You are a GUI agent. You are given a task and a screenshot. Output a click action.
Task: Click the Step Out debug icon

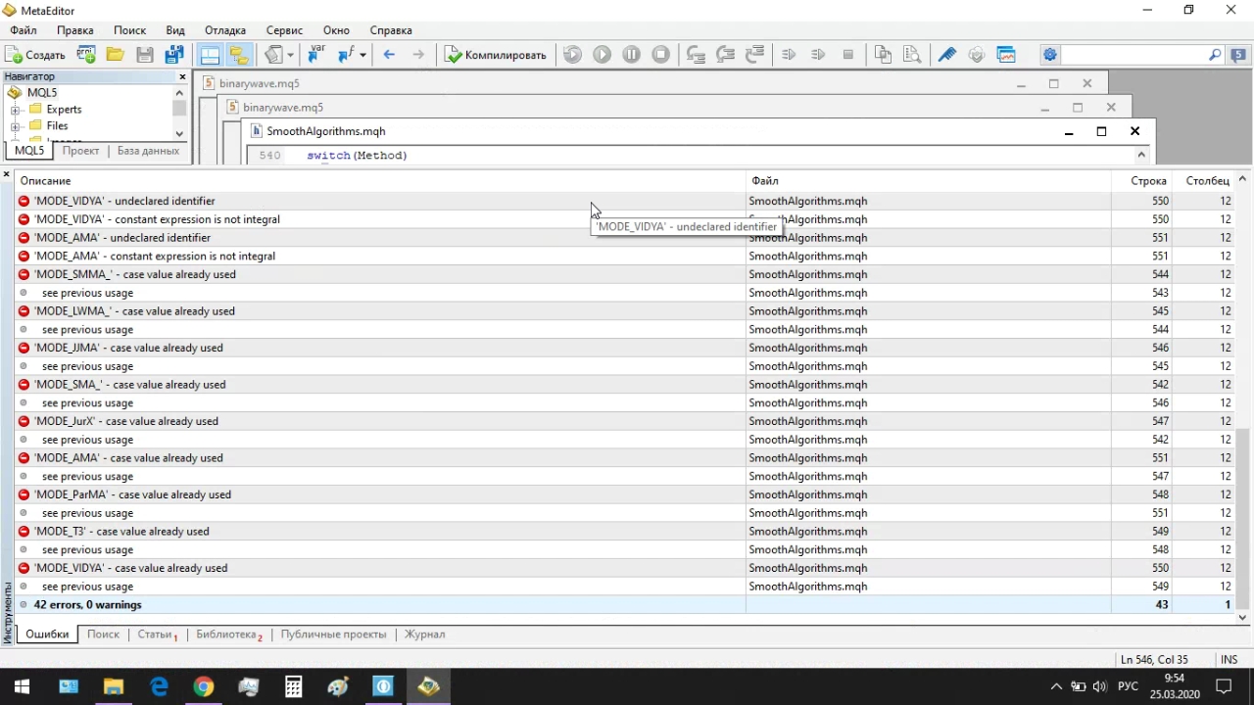pos(755,55)
